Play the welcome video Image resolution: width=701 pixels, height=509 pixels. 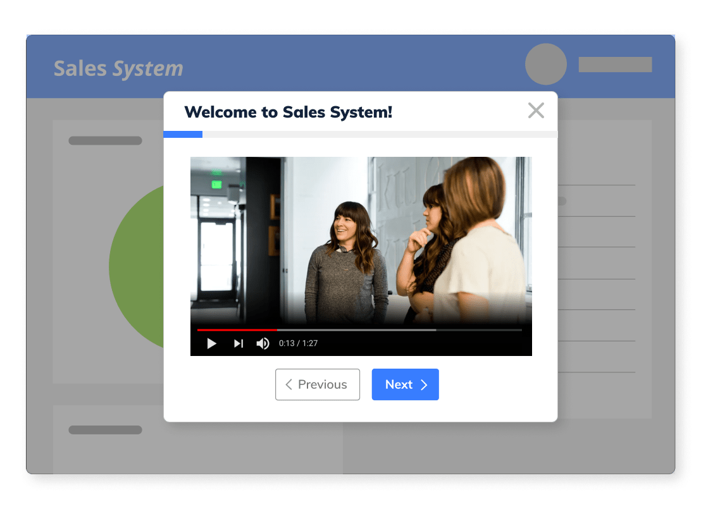pyautogui.click(x=212, y=343)
